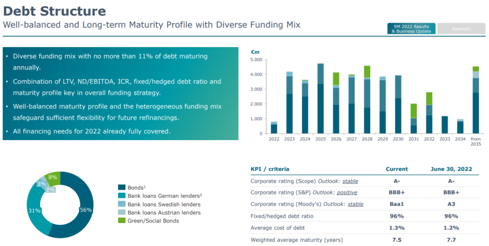Image resolution: width=489 pixels, height=246 pixels.
Task: Select the Green/Social Bonds legend swatch
Action: coord(122,220)
